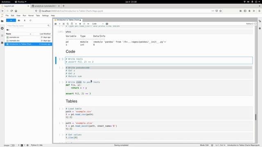Click the Get values t.iloc cell
This screenshot has height=147, width=262.
point(159,136)
